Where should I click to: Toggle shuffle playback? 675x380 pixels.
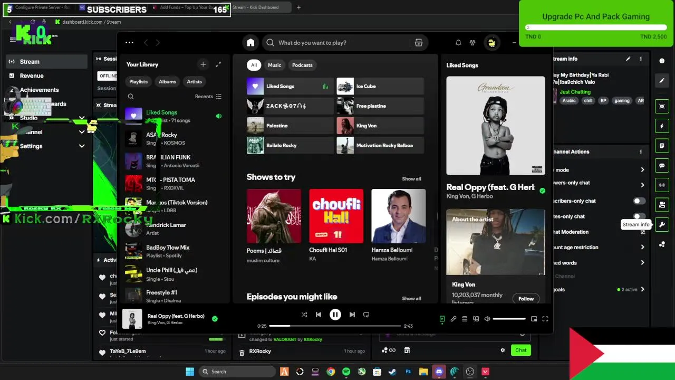pos(304,315)
